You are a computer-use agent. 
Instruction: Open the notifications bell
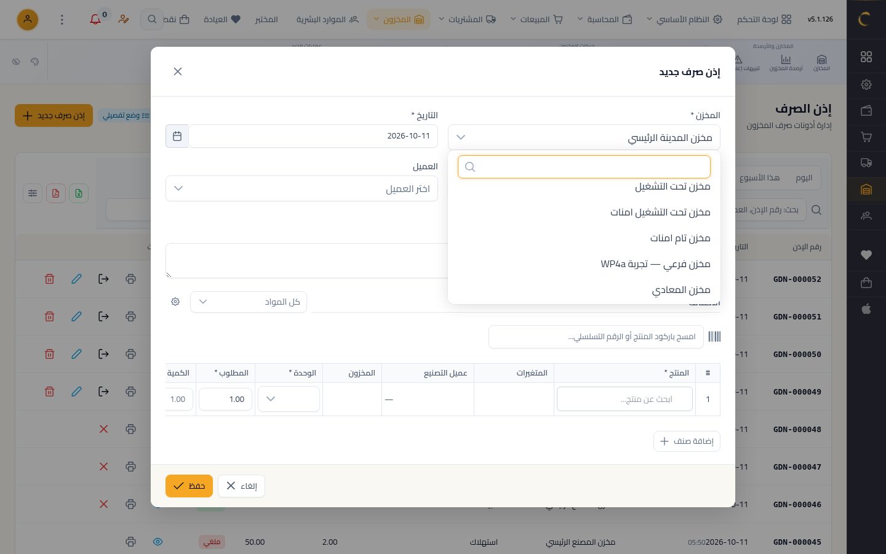tap(95, 20)
